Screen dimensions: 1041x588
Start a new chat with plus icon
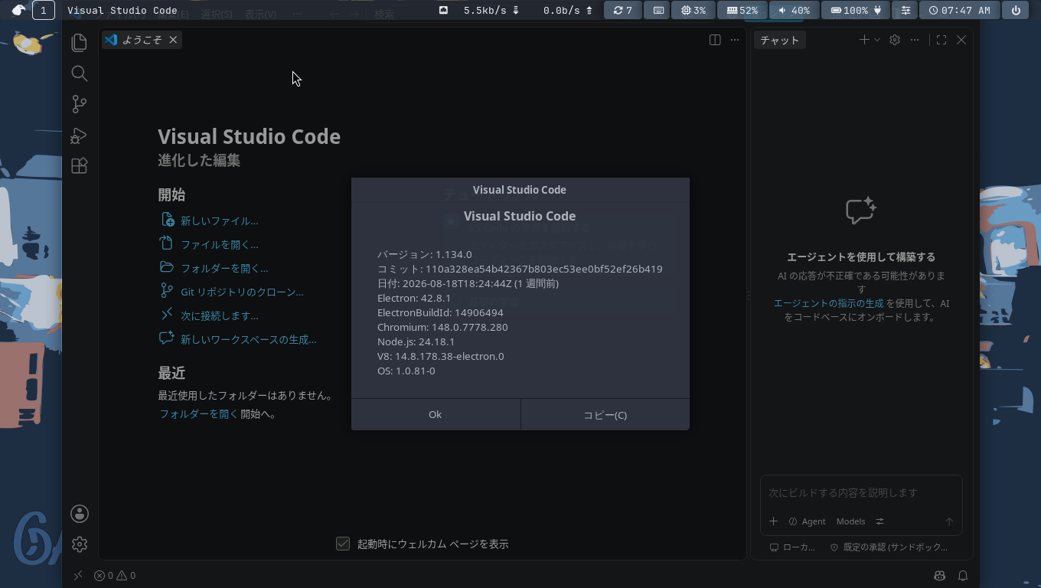coord(863,40)
